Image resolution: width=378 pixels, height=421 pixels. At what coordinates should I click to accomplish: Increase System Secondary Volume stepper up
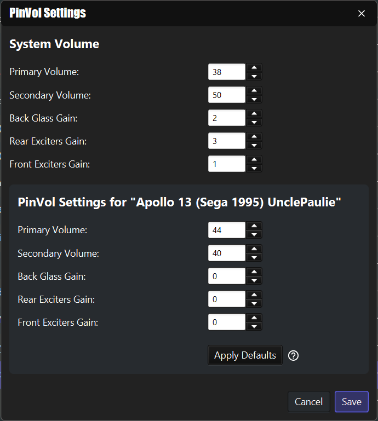pos(254,91)
